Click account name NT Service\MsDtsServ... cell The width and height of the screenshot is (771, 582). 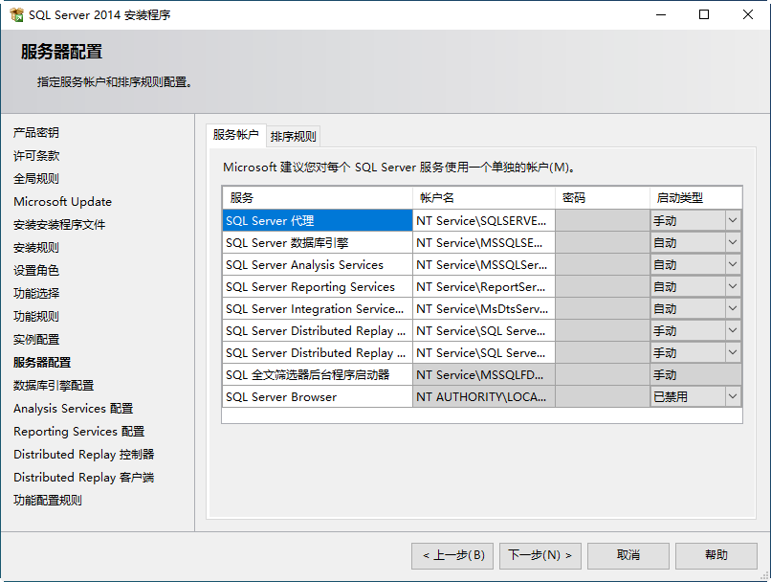(484, 308)
